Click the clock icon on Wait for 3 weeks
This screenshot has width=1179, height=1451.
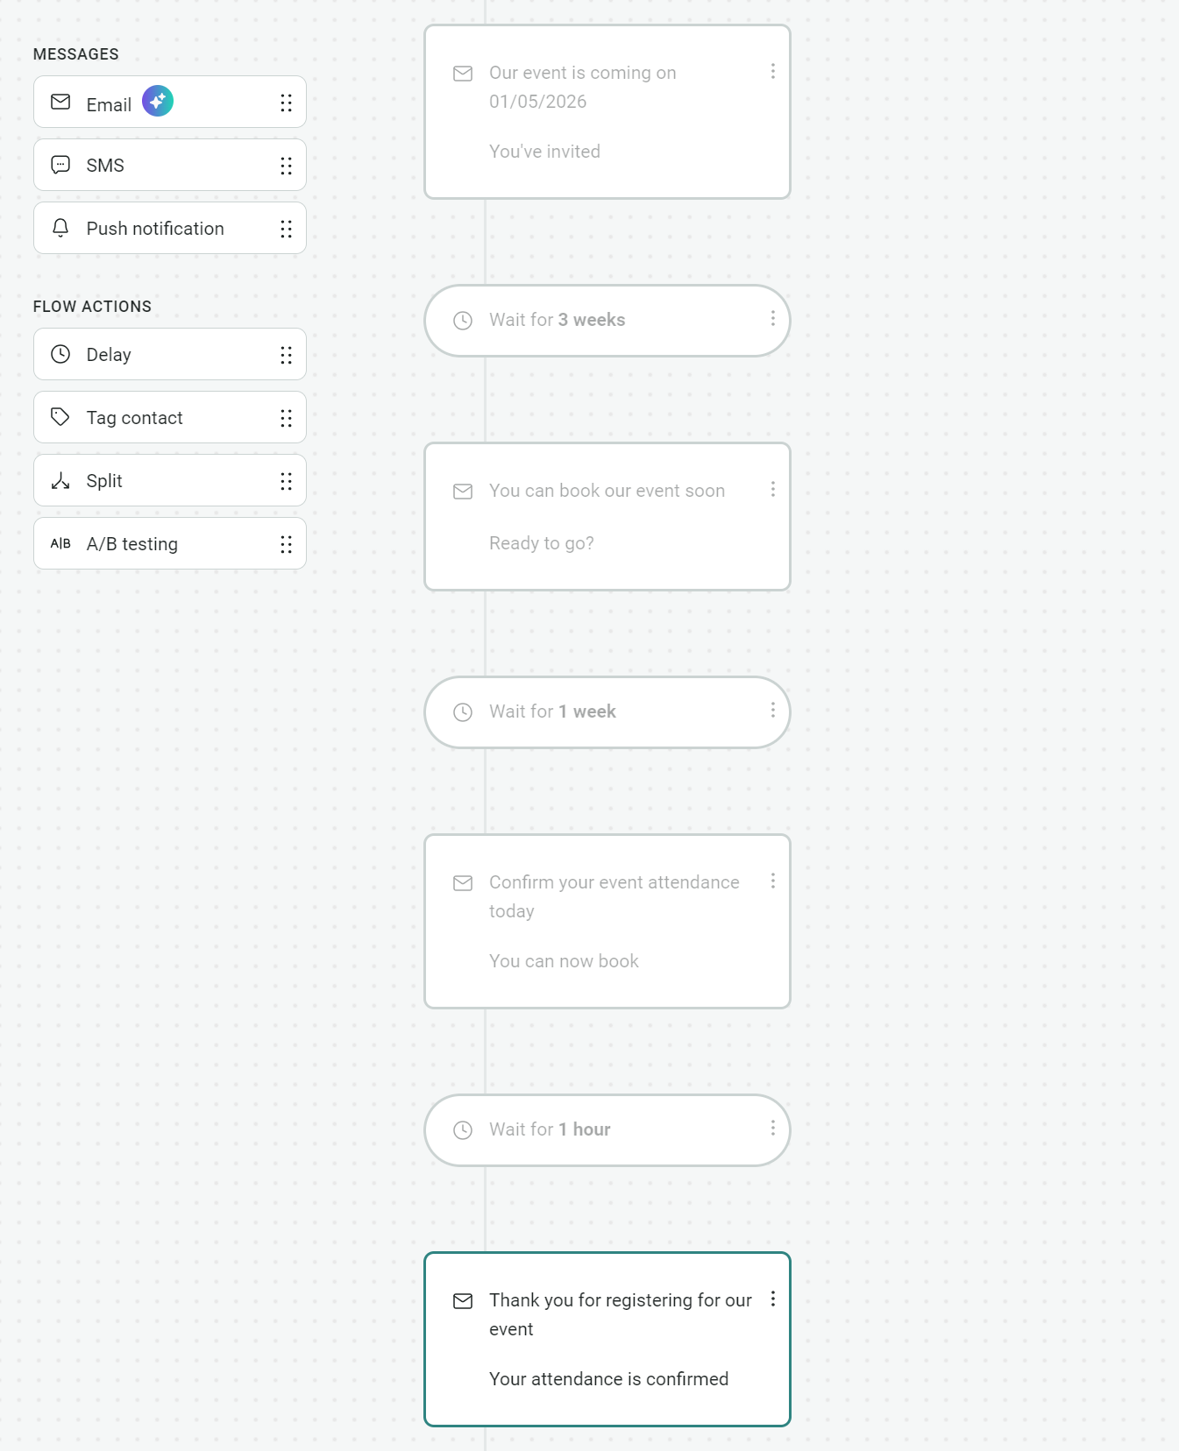point(464,321)
